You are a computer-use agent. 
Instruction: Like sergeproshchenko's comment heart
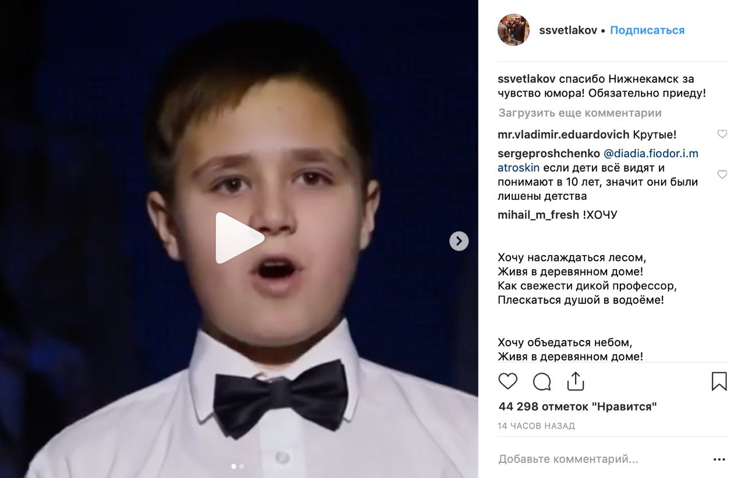722,175
